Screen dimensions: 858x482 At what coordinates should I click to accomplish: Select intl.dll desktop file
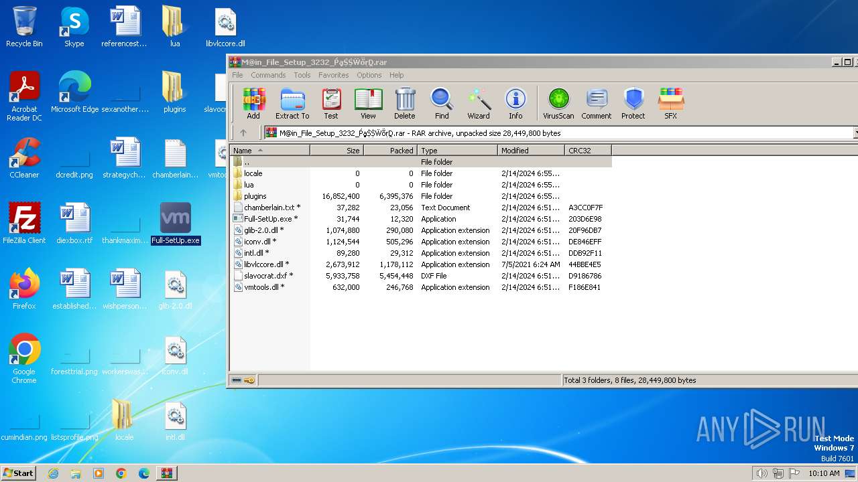(175, 420)
